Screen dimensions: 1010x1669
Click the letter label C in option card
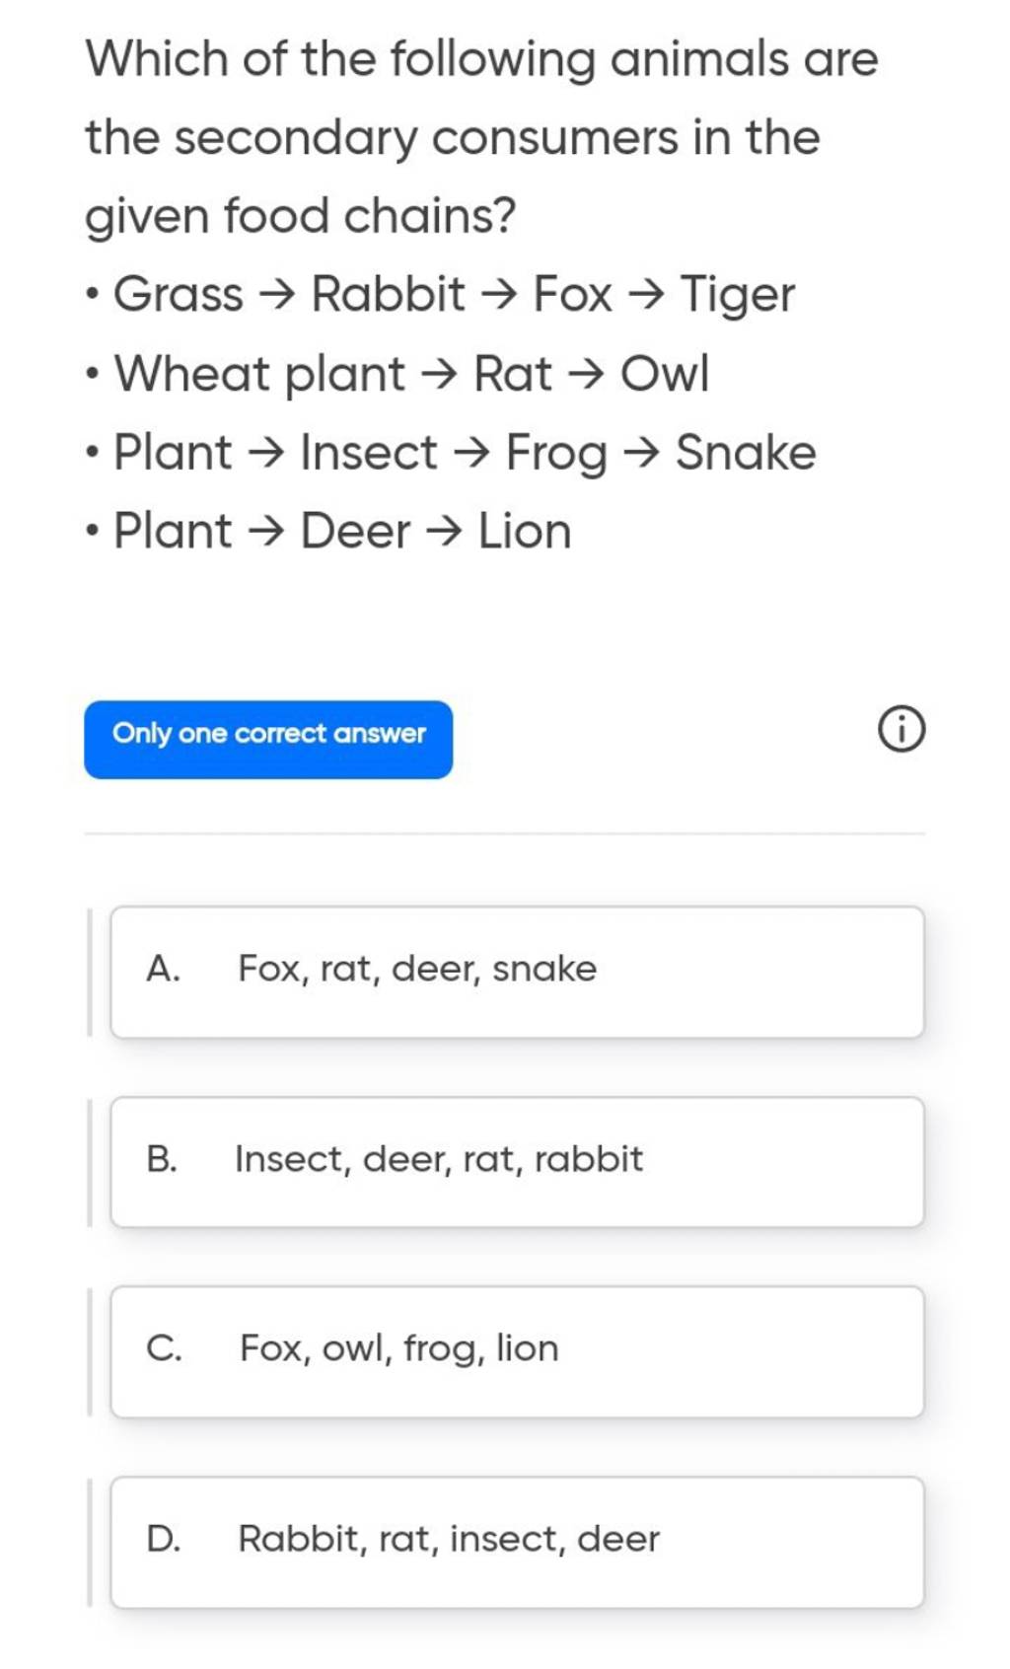coord(166,1348)
